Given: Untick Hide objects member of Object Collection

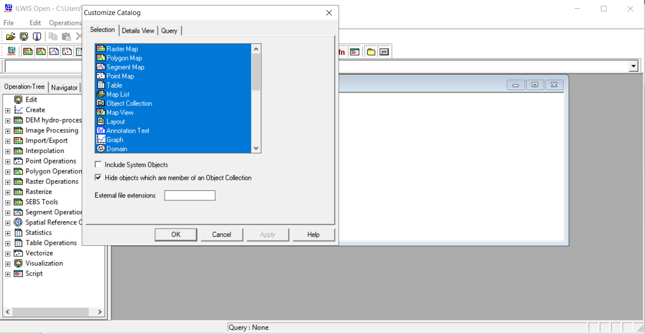Looking at the screenshot, I should click(98, 178).
